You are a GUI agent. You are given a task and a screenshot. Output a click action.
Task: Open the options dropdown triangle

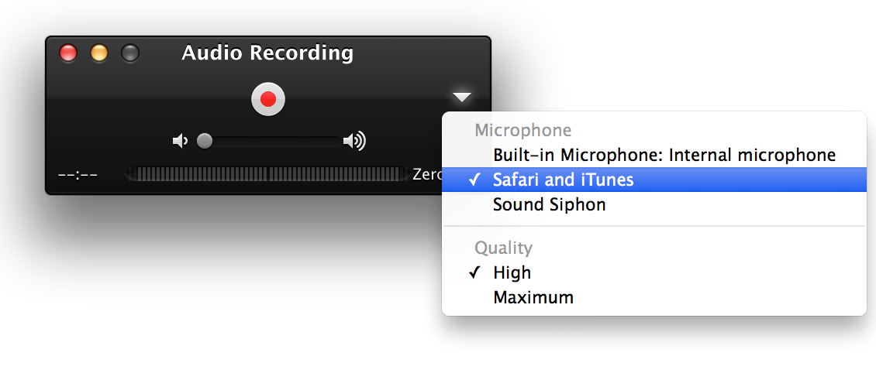[462, 98]
